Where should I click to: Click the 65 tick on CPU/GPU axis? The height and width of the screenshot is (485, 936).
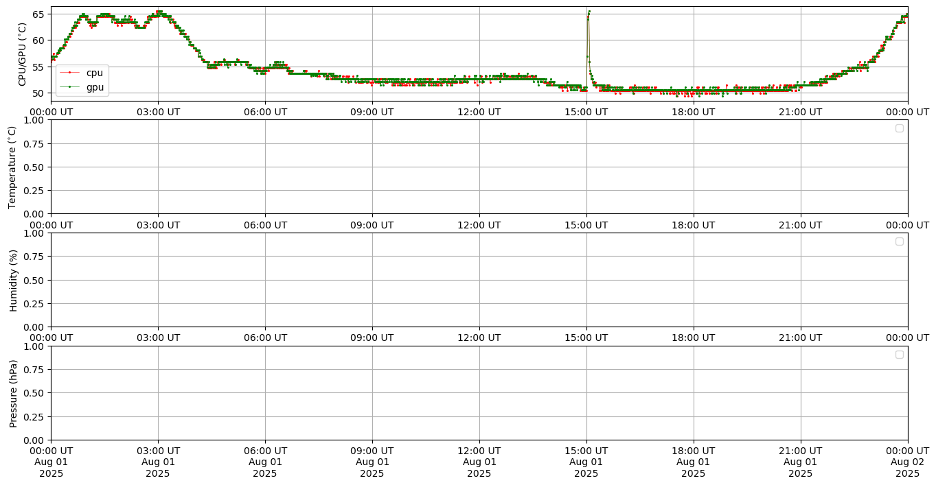click(x=38, y=14)
